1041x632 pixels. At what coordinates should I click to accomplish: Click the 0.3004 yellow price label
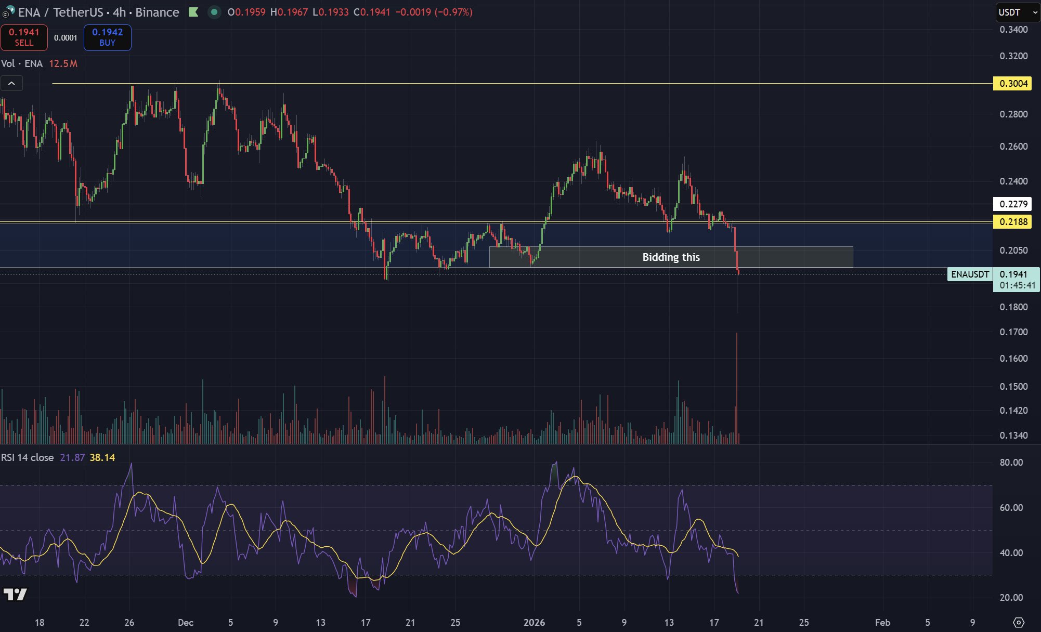pos(1013,84)
